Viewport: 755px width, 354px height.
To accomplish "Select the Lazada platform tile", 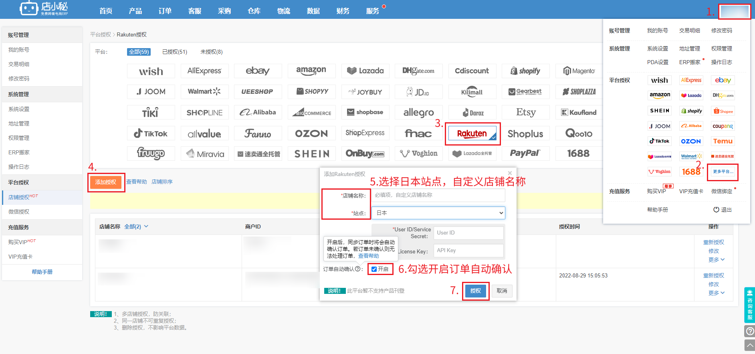I will pyautogui.click(x=365, y=71).
